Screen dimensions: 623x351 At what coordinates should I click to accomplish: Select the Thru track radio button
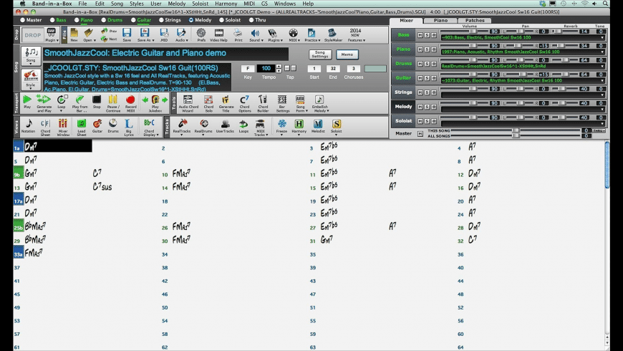click(x=251, y=20)
